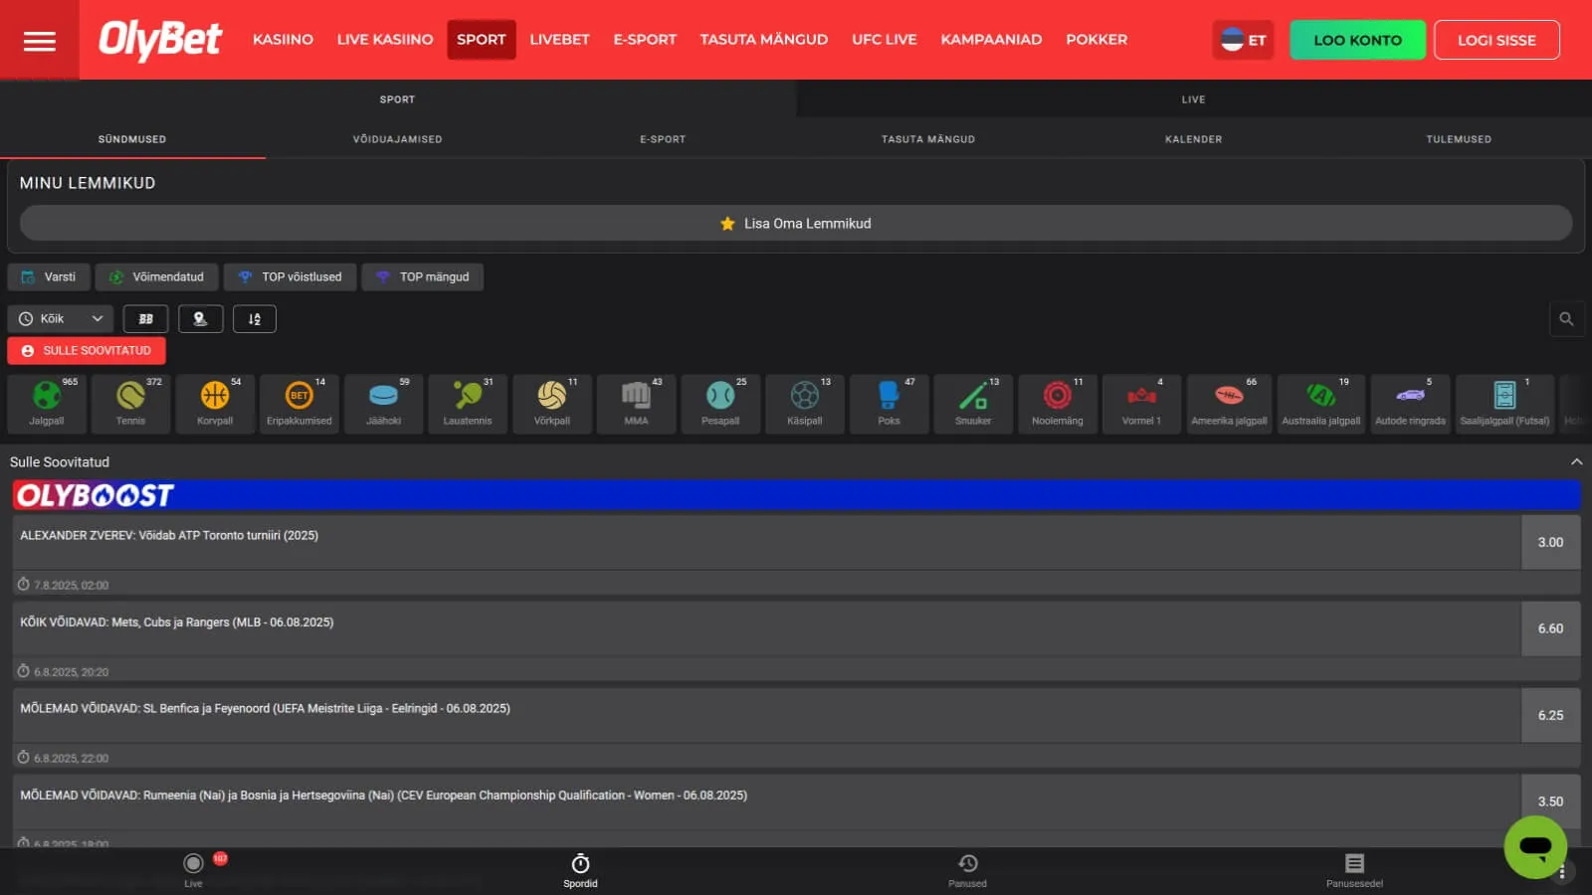Open the Kõik time filter dropdown
The height and width of the screenshot is (895, 1592).
pyautogui.click(x=61, y=319)
